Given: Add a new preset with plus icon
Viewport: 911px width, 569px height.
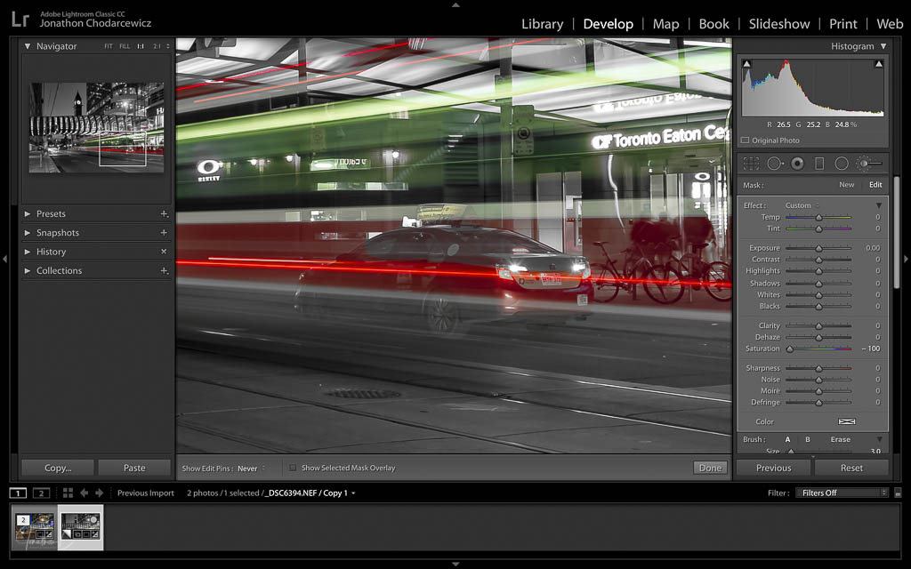Looking at the screenshot, I should (164, 214).
